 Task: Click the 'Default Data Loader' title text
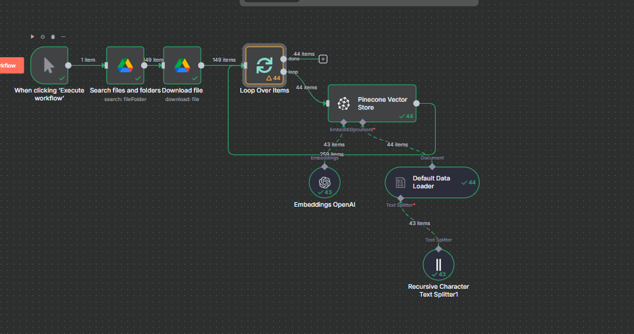431,182
